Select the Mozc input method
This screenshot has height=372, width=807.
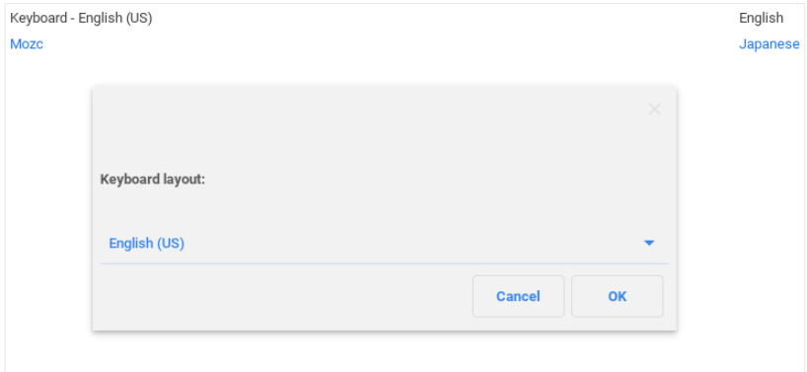click(27, 44)
